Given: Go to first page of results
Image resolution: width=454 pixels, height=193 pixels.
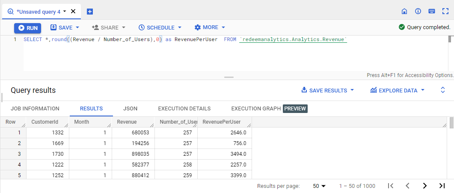Looking at the screenshot, I should (x=391, y=186).
